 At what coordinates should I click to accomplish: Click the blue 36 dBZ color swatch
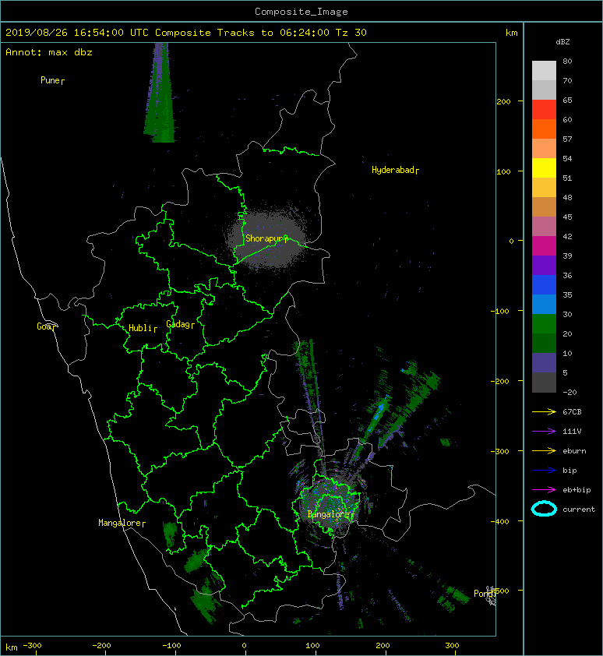[544, 285]
